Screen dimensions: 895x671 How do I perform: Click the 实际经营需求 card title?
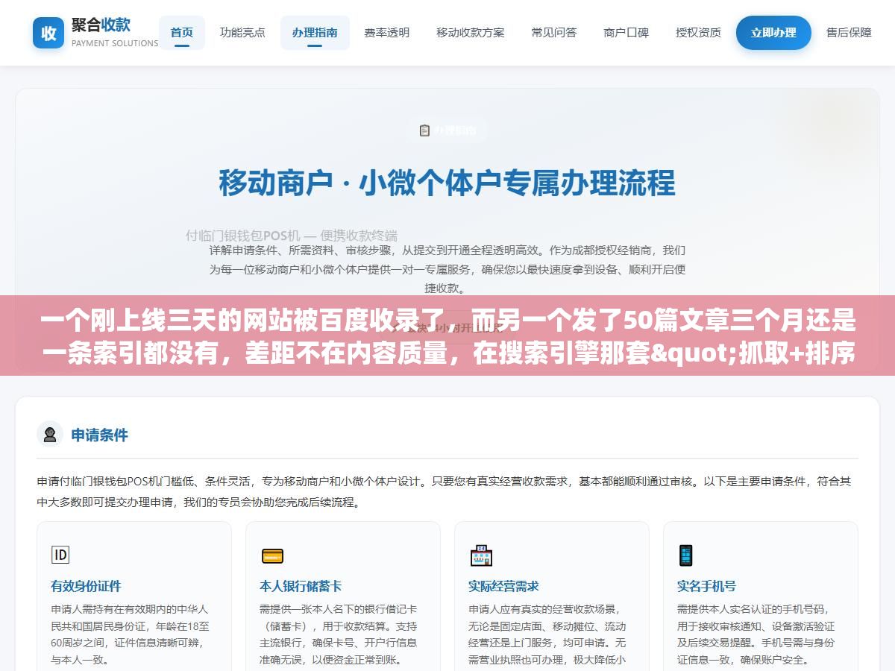coord(503,586)
